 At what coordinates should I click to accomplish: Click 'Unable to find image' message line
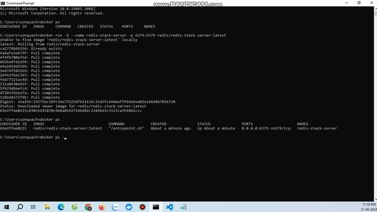69,39
